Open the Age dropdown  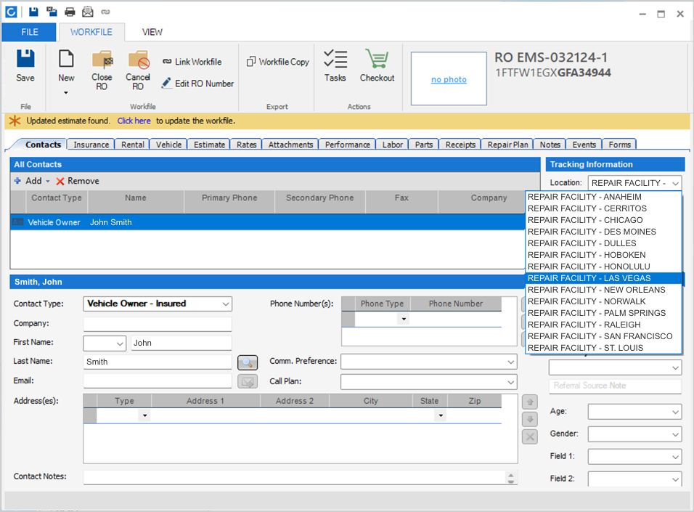675,412
